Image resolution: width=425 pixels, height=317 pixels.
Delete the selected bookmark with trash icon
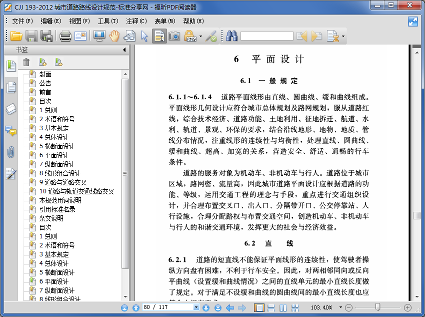click(26, 63)
